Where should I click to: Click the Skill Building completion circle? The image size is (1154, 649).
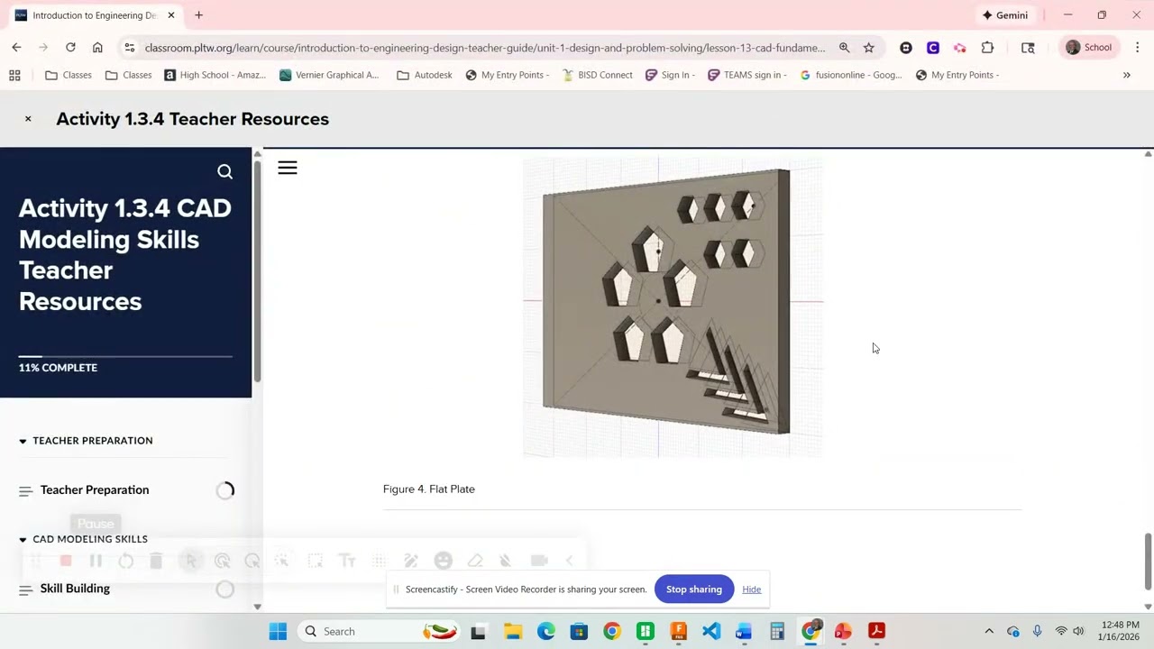click(225, 590)
